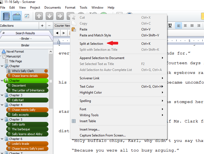Select Chase meets Sally document
The image size is (204, 154).
(x=27, y=110)
